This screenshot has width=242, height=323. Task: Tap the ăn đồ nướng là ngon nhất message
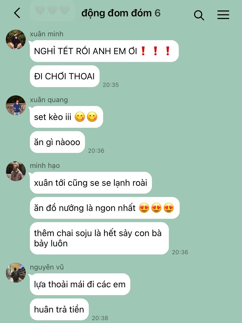105,208
